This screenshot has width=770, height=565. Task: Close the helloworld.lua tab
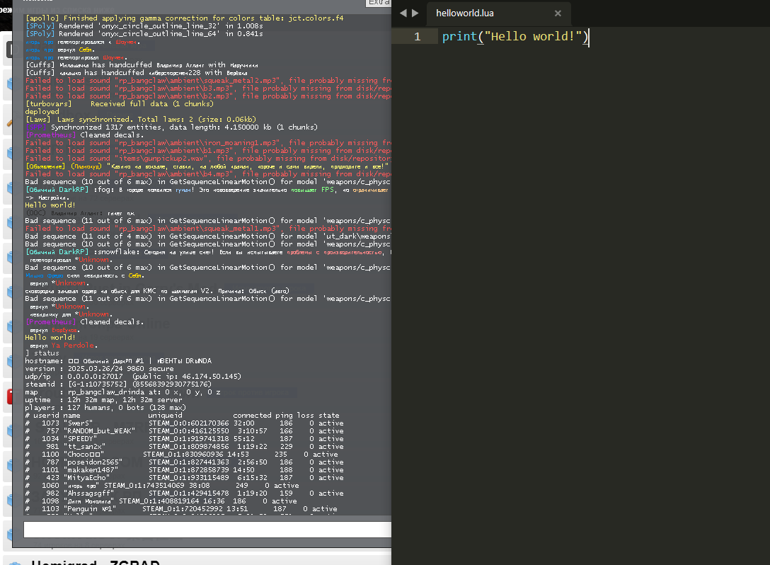point(558,13)
